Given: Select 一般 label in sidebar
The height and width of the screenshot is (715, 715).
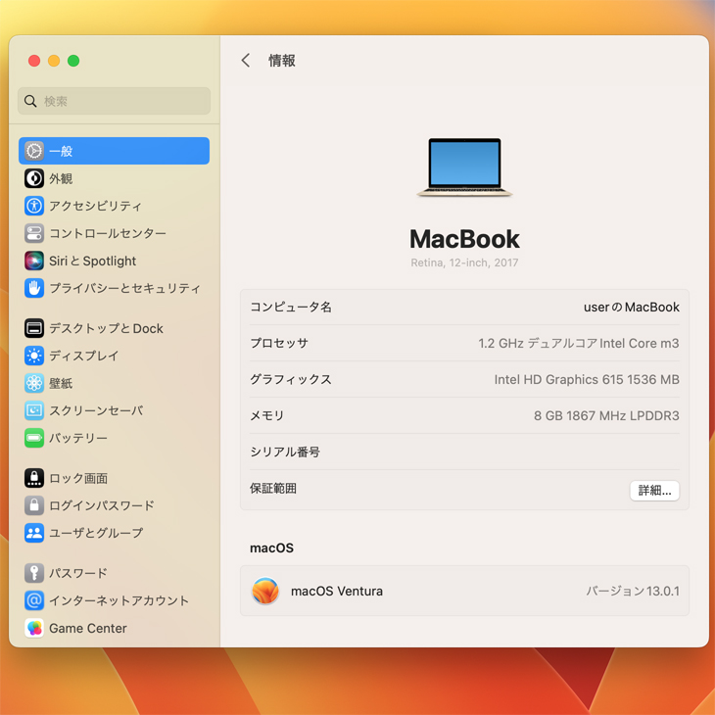Looking at the screenshot, I should (x=61, y=151).
